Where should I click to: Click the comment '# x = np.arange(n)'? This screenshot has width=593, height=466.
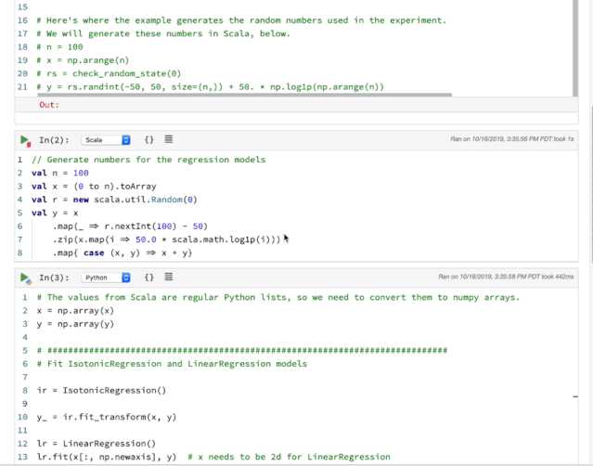(83, 60)
